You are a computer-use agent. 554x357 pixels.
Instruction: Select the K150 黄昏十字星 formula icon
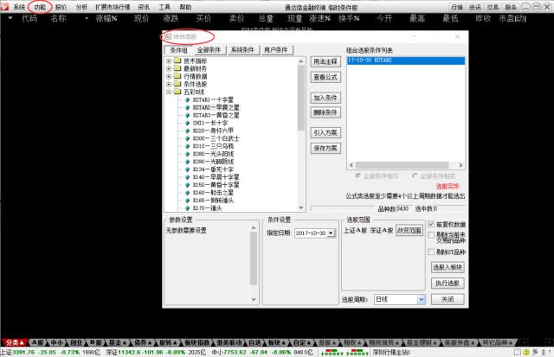point(187,184)
